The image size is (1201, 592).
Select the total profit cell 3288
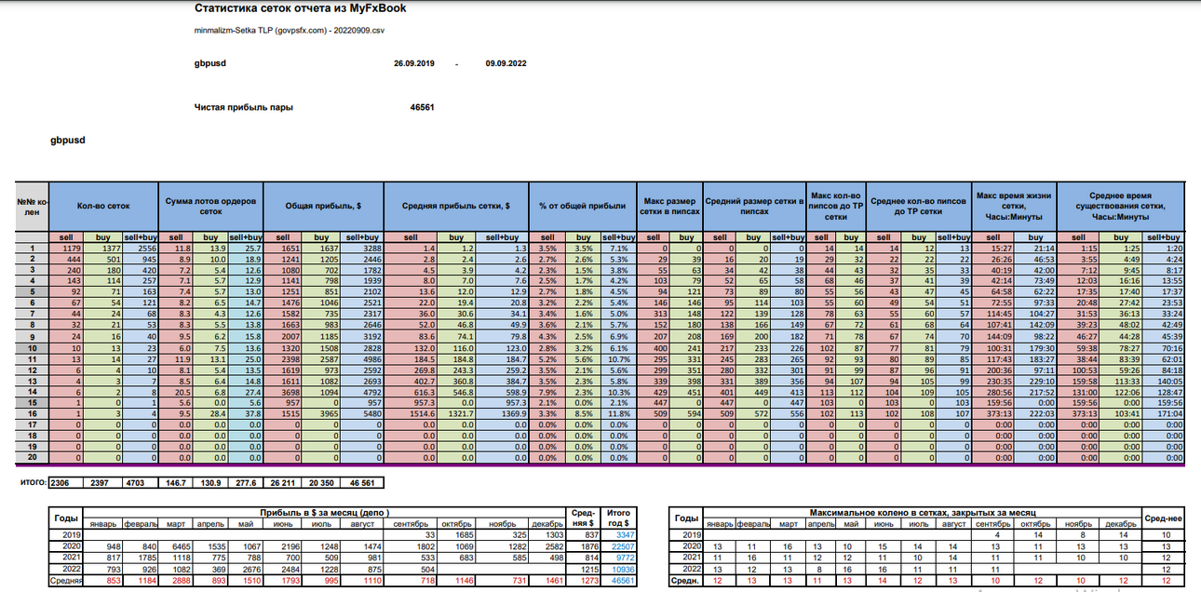coord(361,249)
